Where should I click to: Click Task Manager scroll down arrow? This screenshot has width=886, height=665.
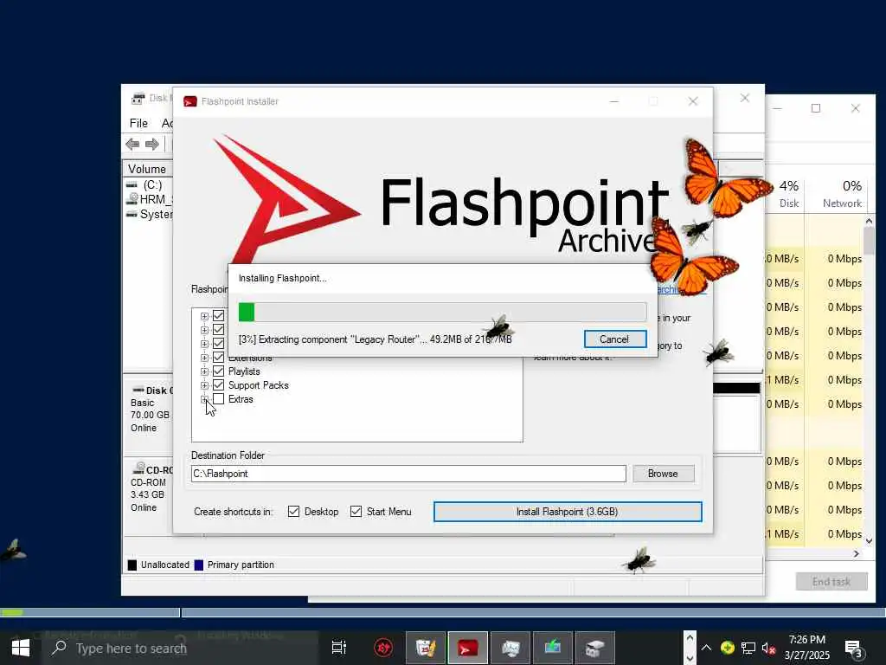pyautogui.click(x=869, y=541)
